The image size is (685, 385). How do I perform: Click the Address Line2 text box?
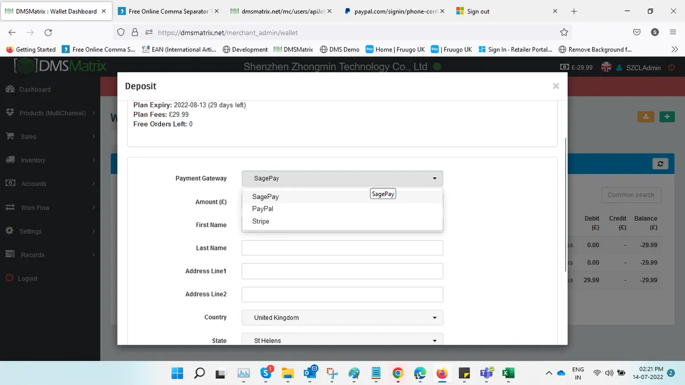pos(342,294)
